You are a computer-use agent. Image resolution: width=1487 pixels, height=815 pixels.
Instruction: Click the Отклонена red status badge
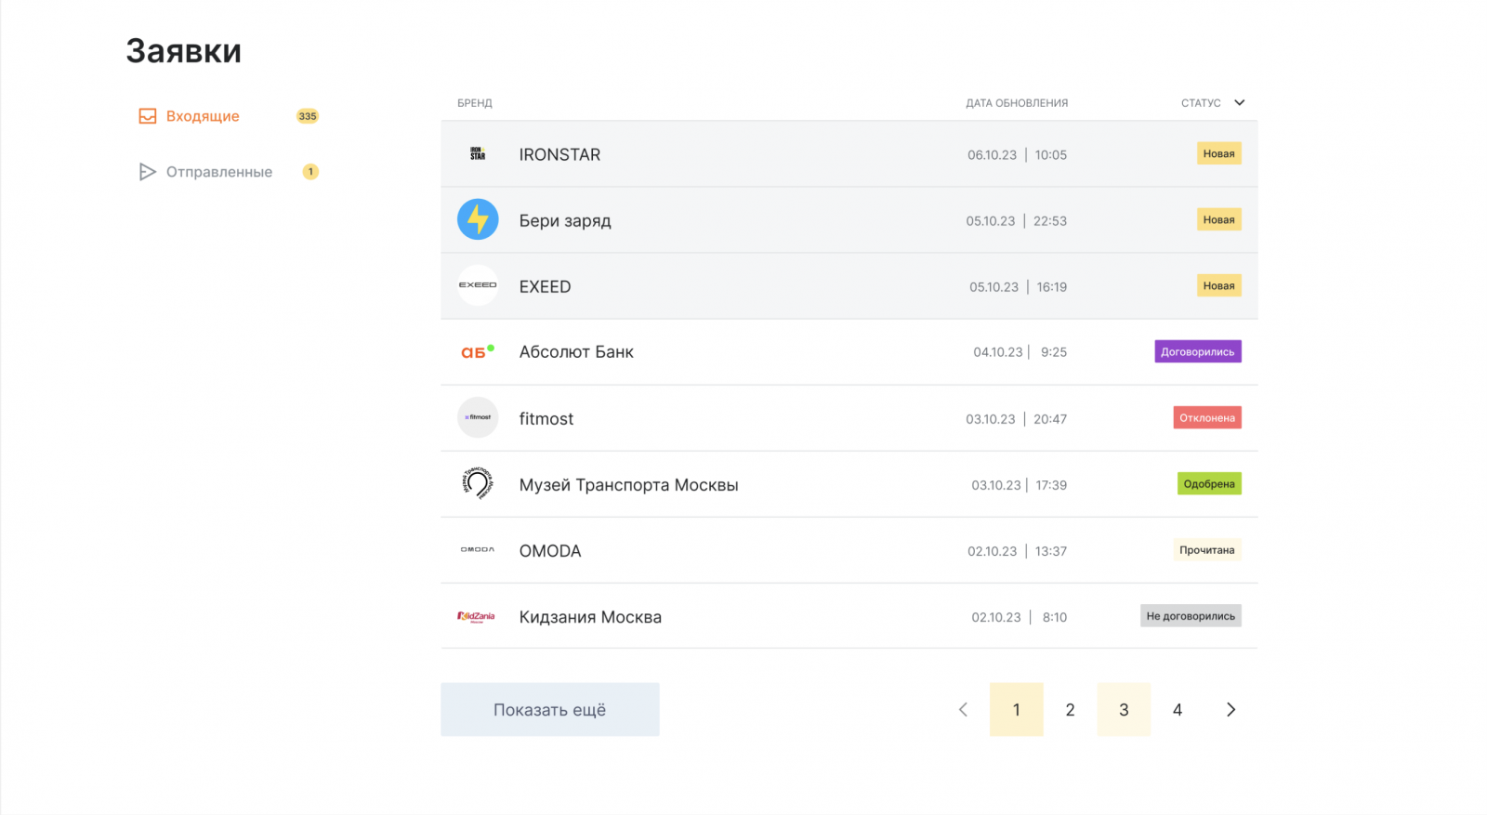tap(1206, 418)
